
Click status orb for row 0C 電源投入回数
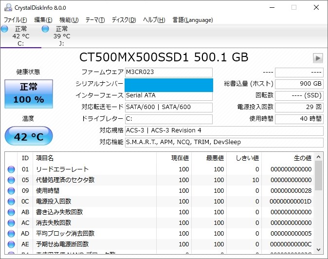tap(11, 201)
